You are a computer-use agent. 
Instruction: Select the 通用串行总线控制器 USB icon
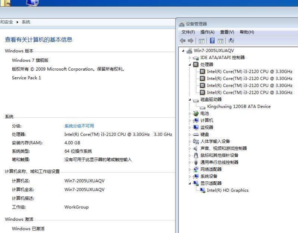tap(196, 162)
